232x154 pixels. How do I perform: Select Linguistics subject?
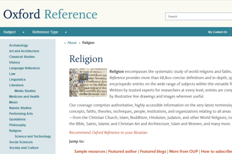[17, 80]
